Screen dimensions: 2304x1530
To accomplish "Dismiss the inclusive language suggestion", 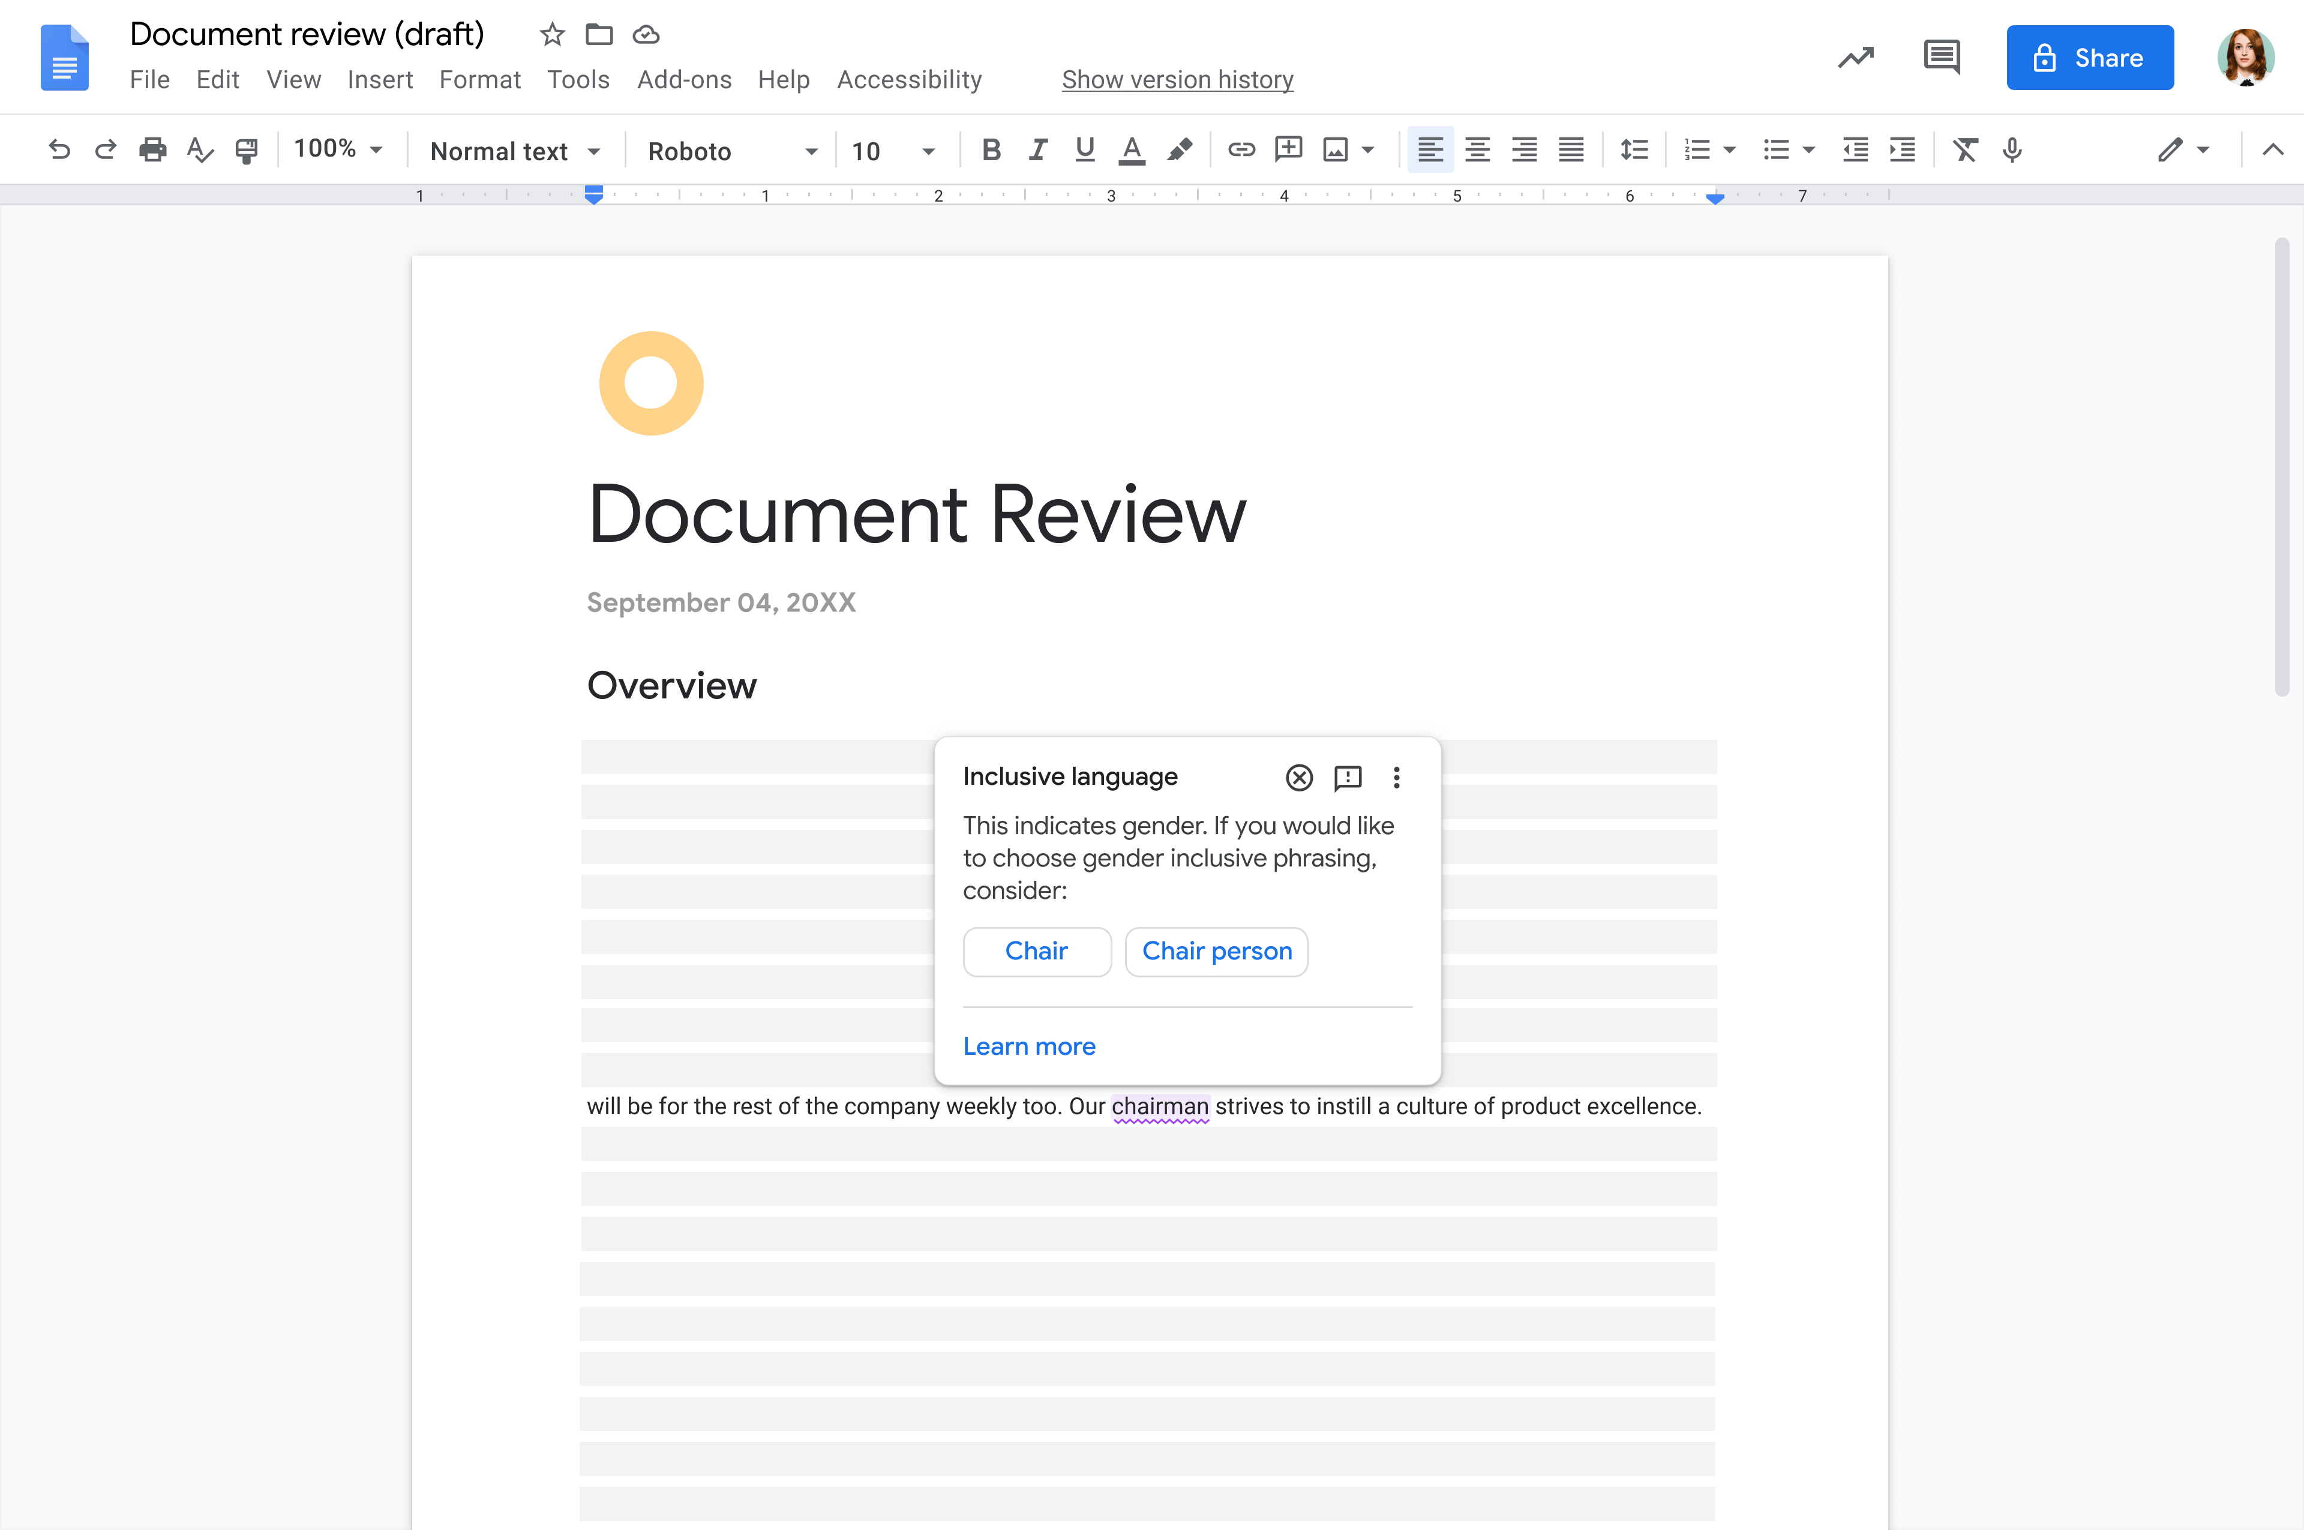I will click(1298, 777).
